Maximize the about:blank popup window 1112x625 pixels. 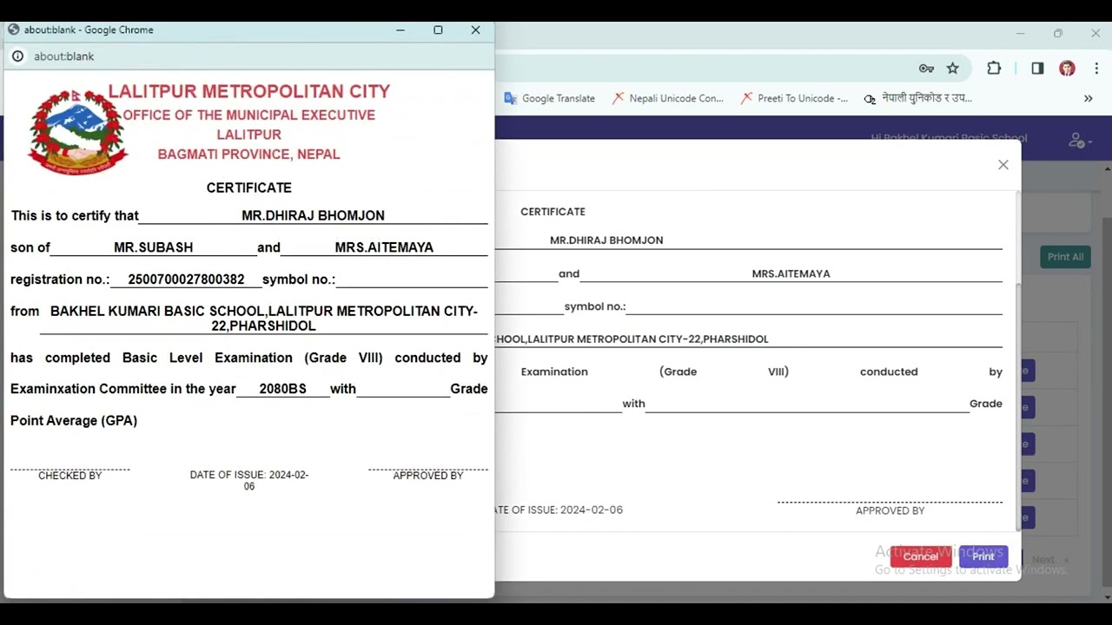pos(438,30)
